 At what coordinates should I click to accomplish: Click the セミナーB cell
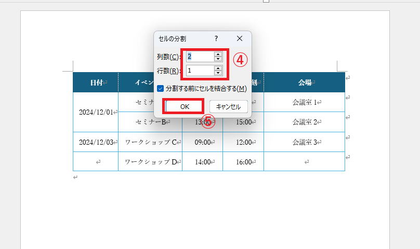150,122
